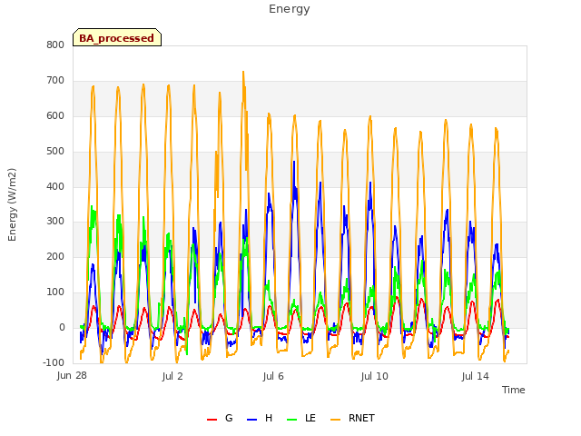Click the 800 y-axis value

click(x=55, y=45)
